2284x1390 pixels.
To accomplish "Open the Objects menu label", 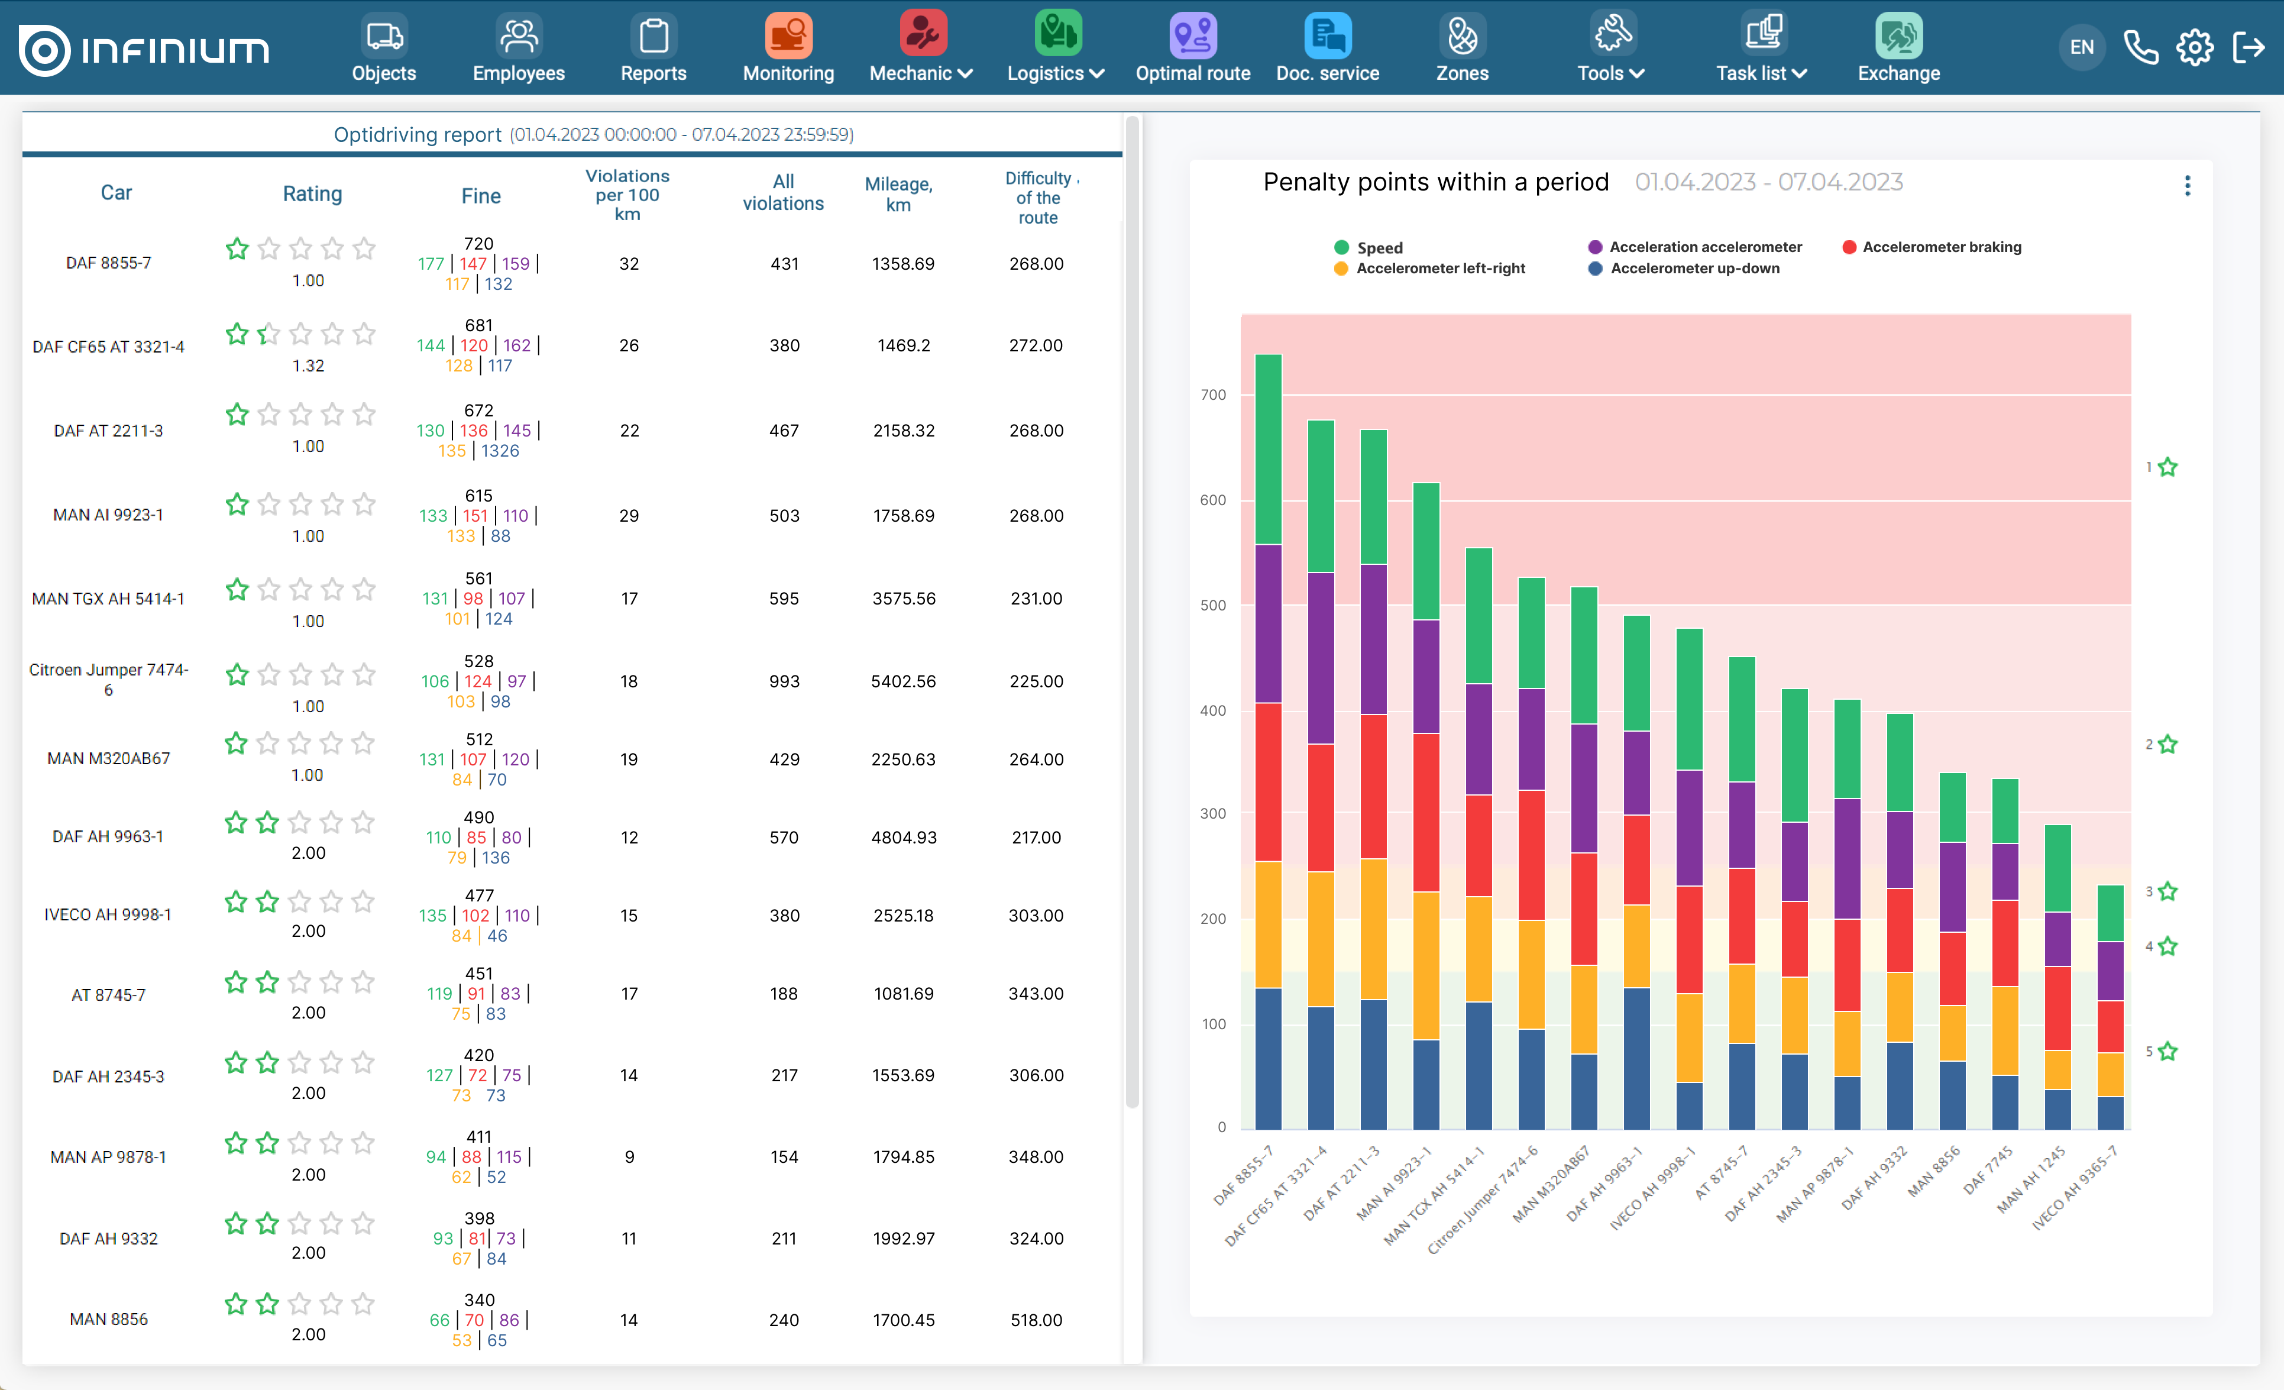I will (384, 73).
